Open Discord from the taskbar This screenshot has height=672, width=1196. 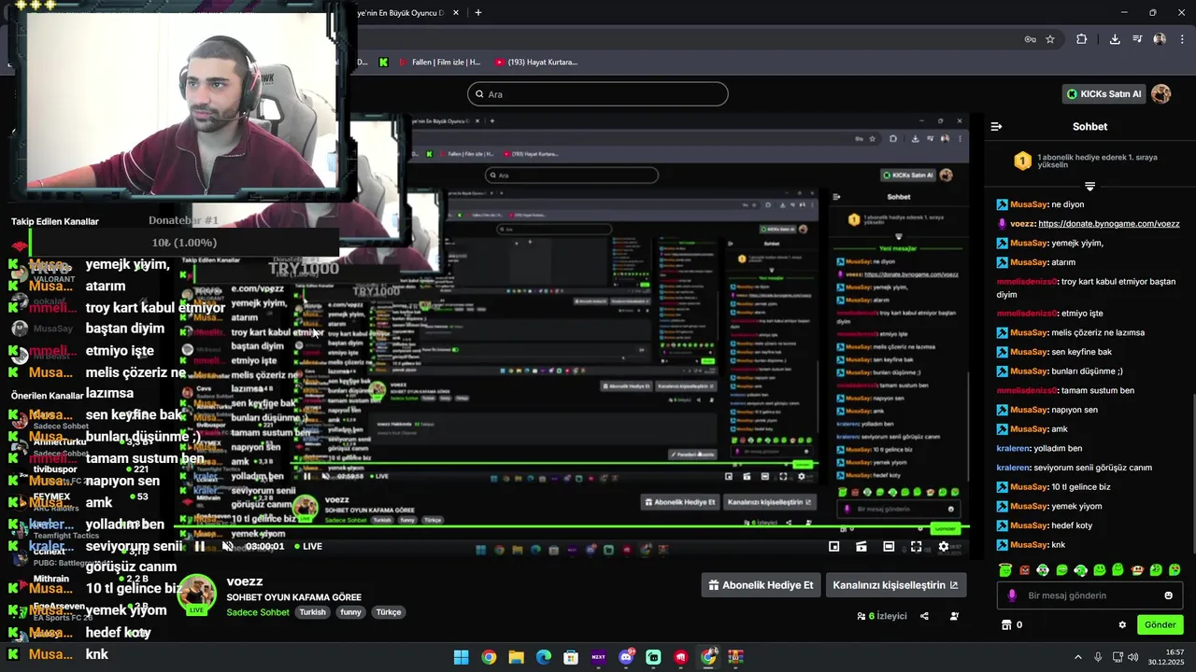626,657
